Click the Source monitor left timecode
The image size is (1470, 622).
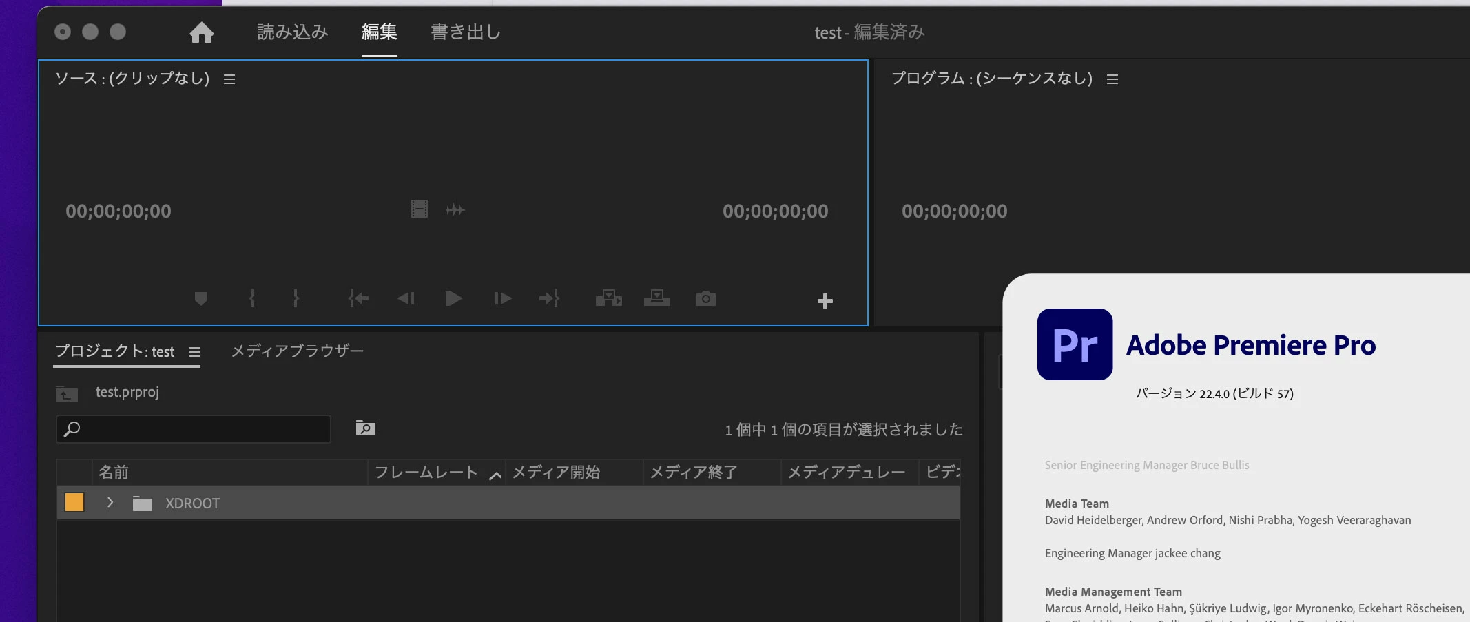pyautogui.click(x=118, y=211)
